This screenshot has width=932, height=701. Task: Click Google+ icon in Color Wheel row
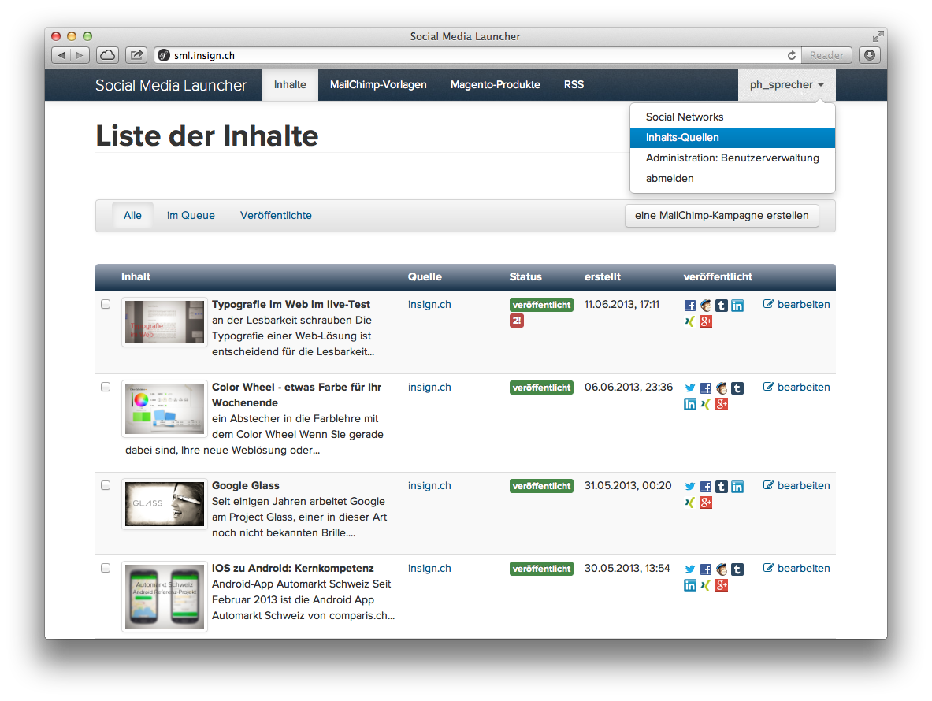coord(722,404)
